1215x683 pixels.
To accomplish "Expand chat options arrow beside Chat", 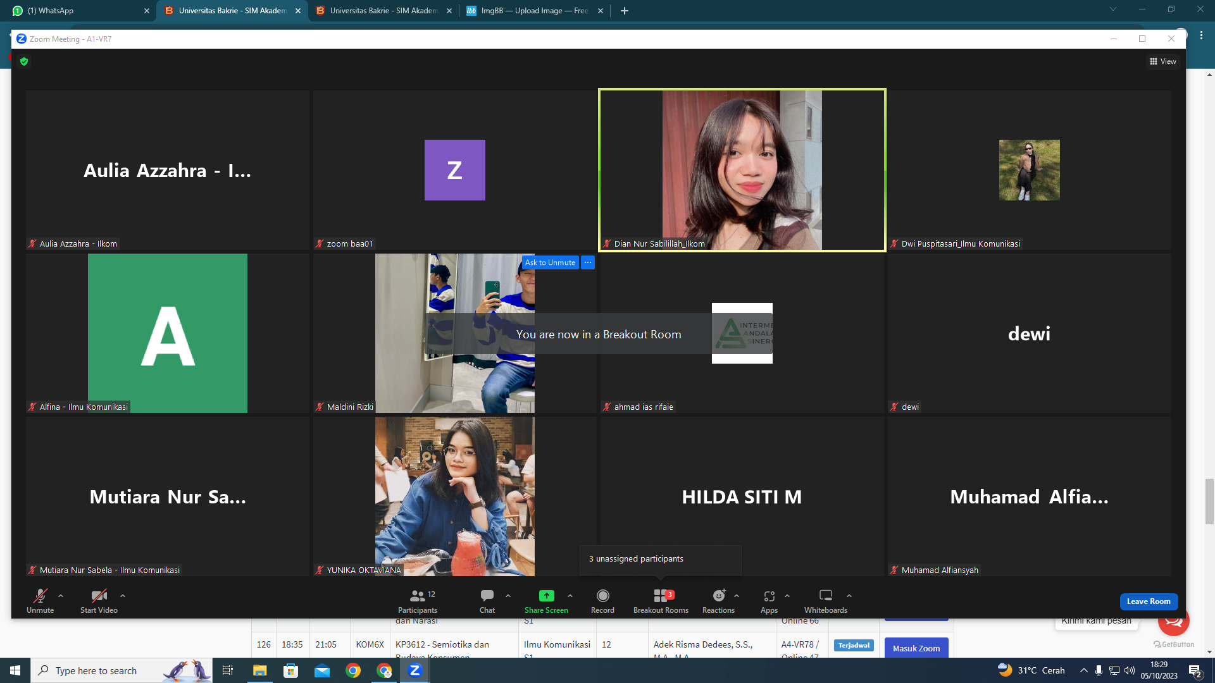I will click(508, 596).
